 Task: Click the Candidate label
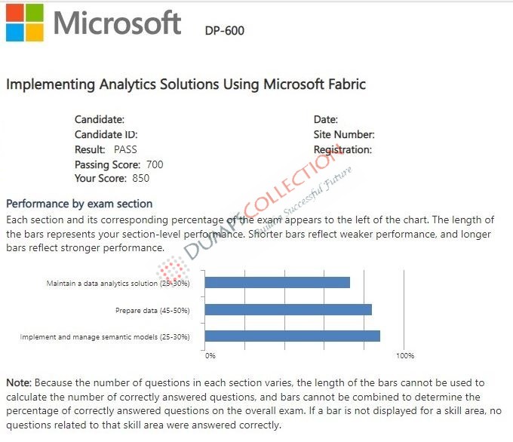[100, 119]
